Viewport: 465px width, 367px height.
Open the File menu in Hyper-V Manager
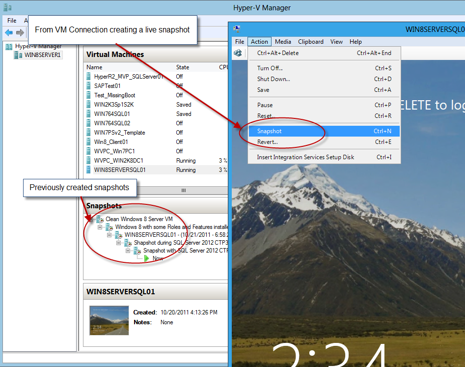[12, 21]
